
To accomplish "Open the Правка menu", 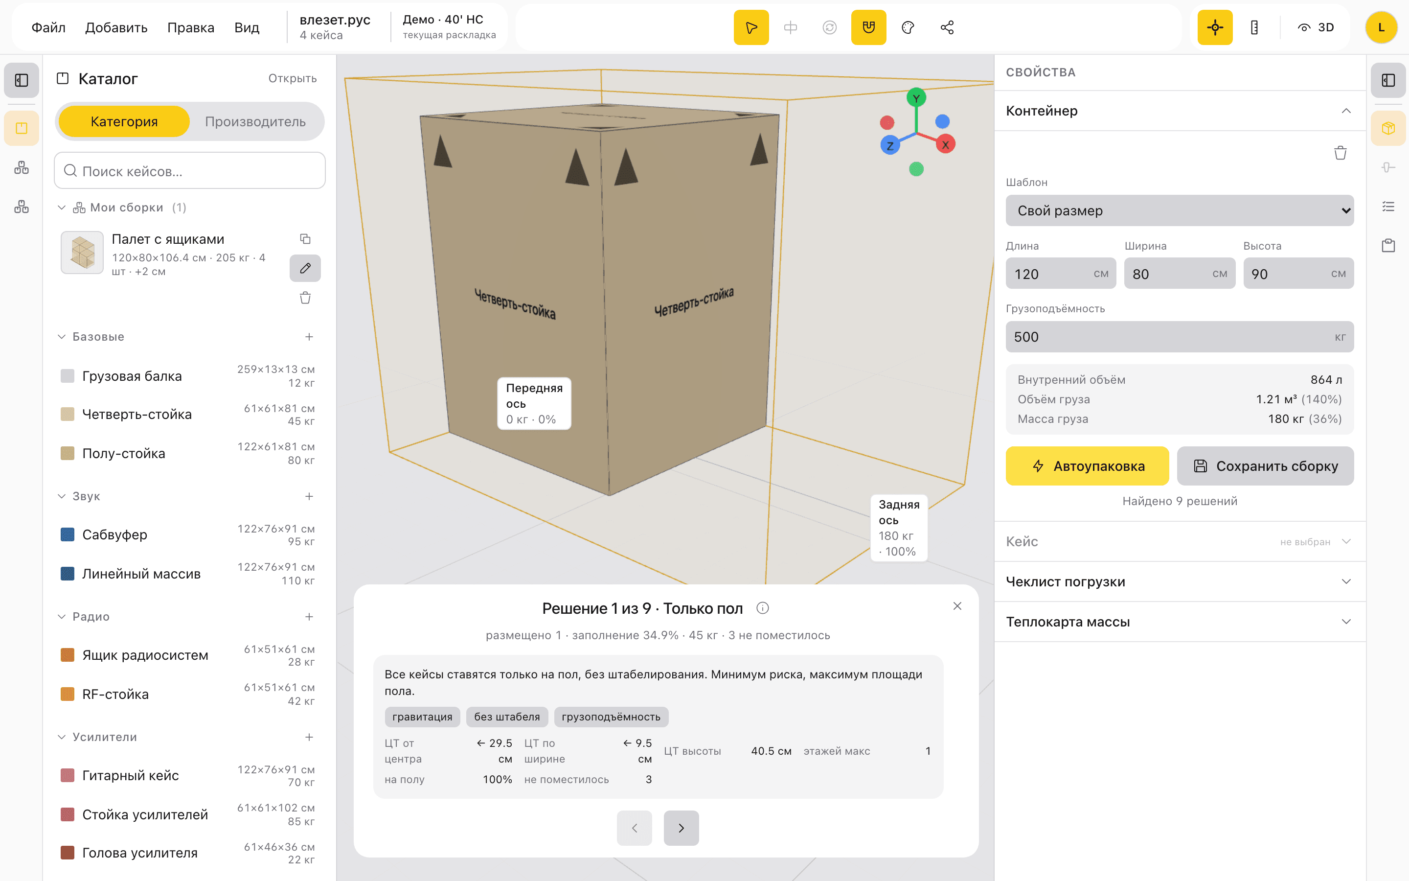I will click(x=190, y=27).
